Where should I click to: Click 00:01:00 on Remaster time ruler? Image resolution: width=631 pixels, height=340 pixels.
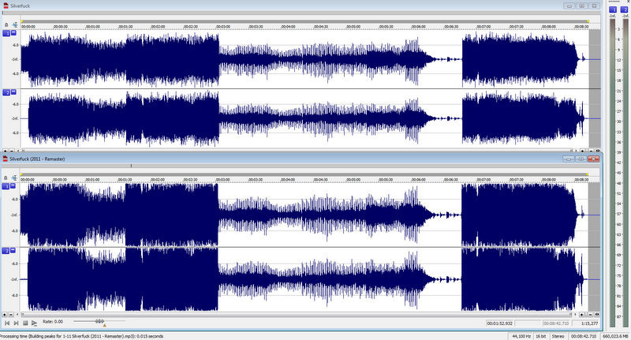[x=92, y=179]
